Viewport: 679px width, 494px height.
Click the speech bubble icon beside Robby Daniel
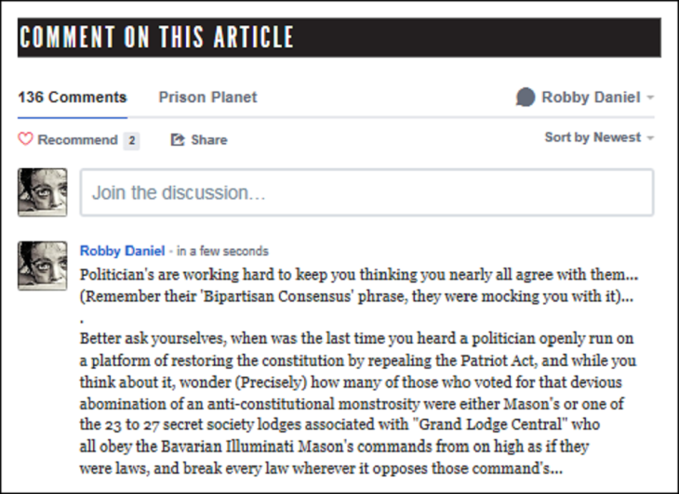tap(526, 97)
